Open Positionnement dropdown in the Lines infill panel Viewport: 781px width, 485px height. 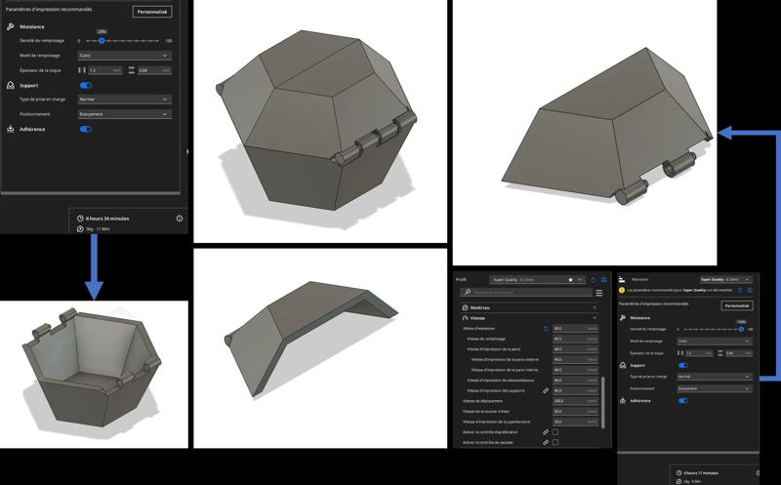714,388
